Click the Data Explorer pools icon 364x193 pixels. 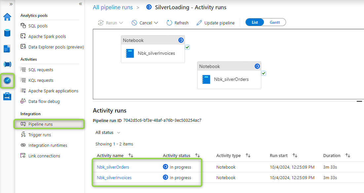coord(23,47)
